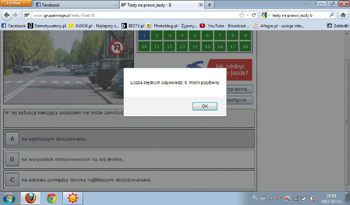Open the Windows Start menu
This screenshot has height=205, width=350.
point(9,198)
